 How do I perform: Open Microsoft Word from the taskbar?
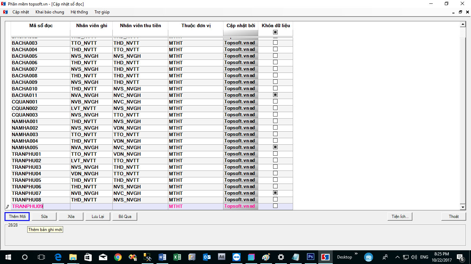click(162, 257)
